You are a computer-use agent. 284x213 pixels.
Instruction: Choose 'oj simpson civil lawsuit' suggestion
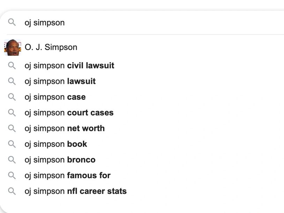coord(69,66)
